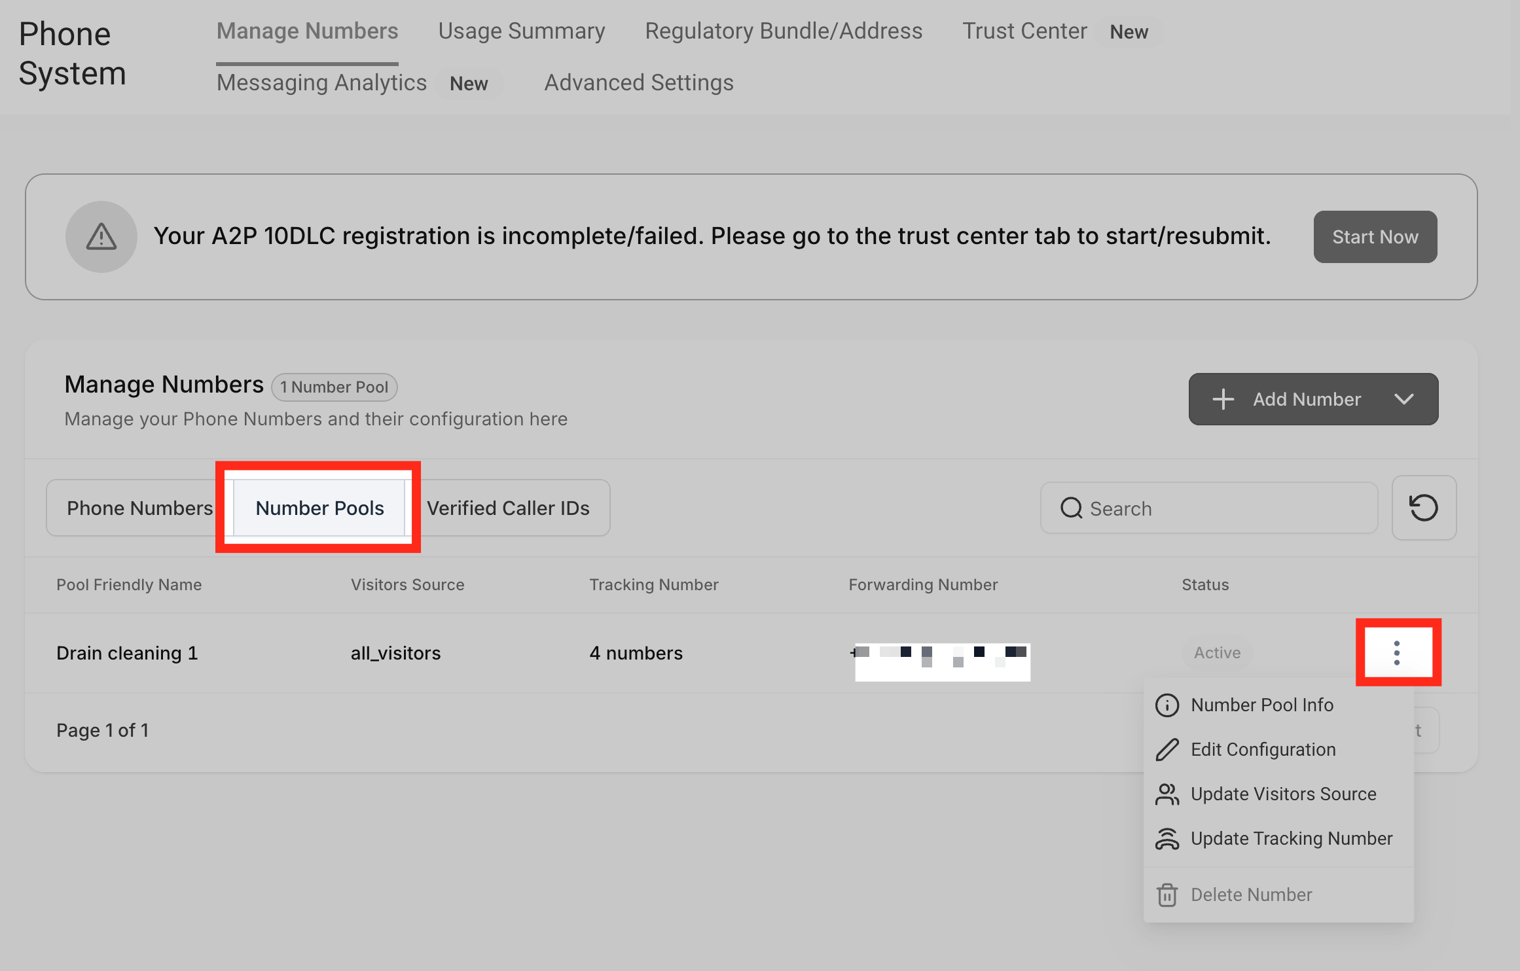The height and width of the screenshot is (971, 1520).
Task: Open the three-dot actions menu for Drain cleaning 1
Action: click(1397, 653)
